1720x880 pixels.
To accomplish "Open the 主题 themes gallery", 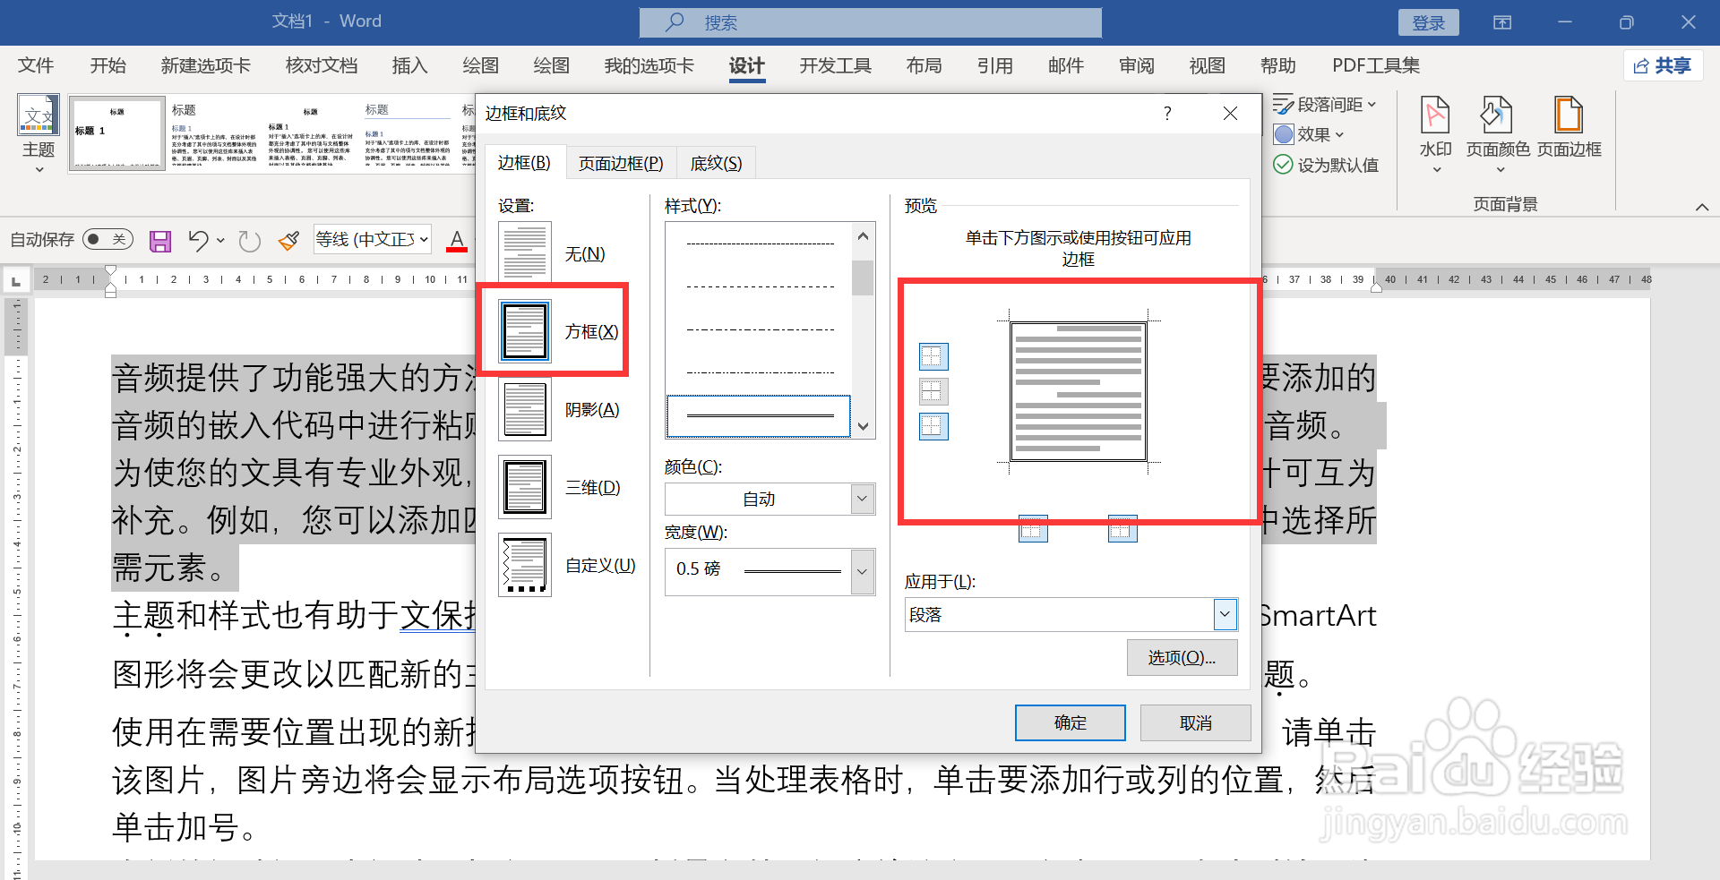I will tap(39, 134).
